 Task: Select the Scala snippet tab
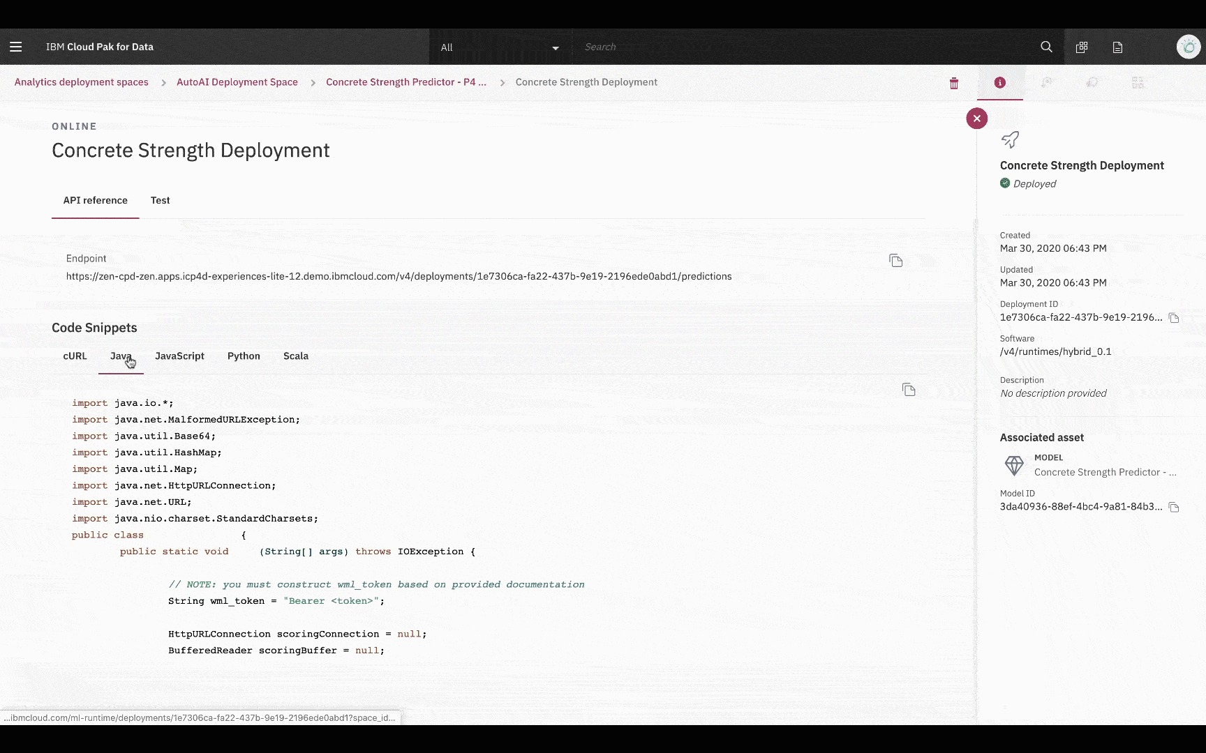296,356
